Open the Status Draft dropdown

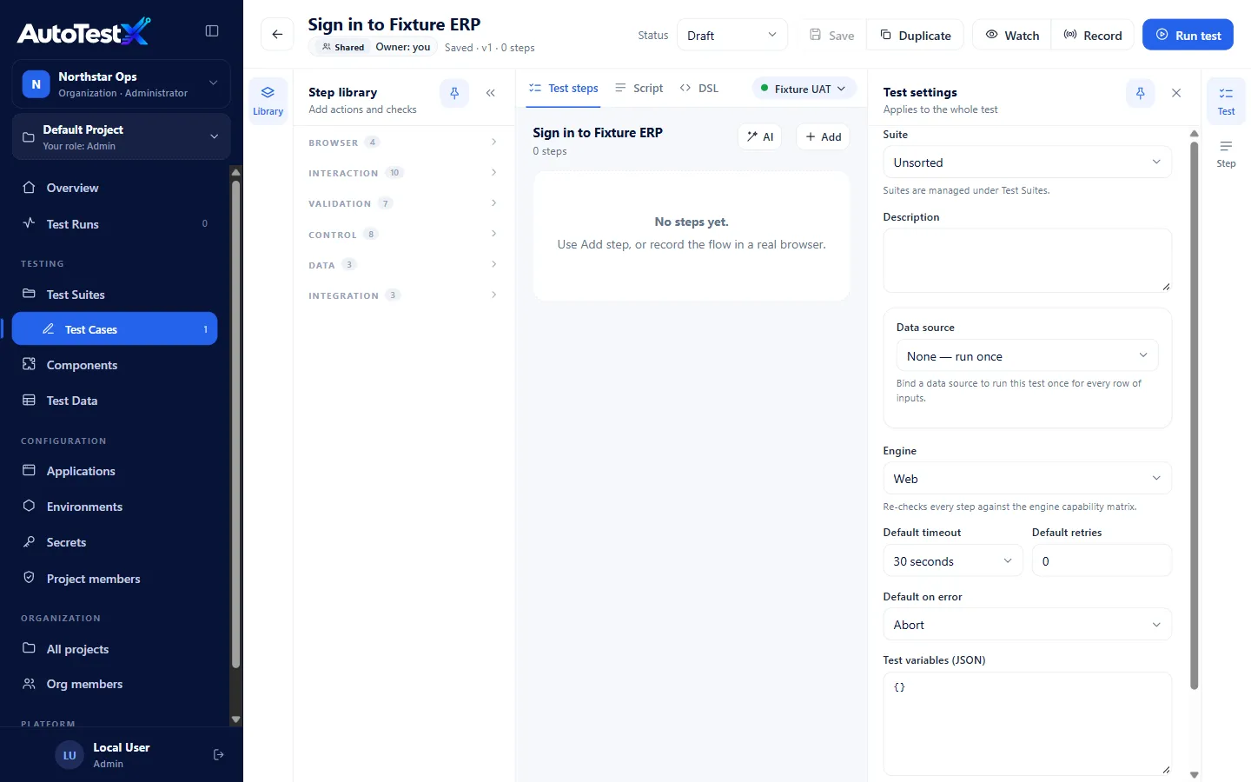click(732, 36)
